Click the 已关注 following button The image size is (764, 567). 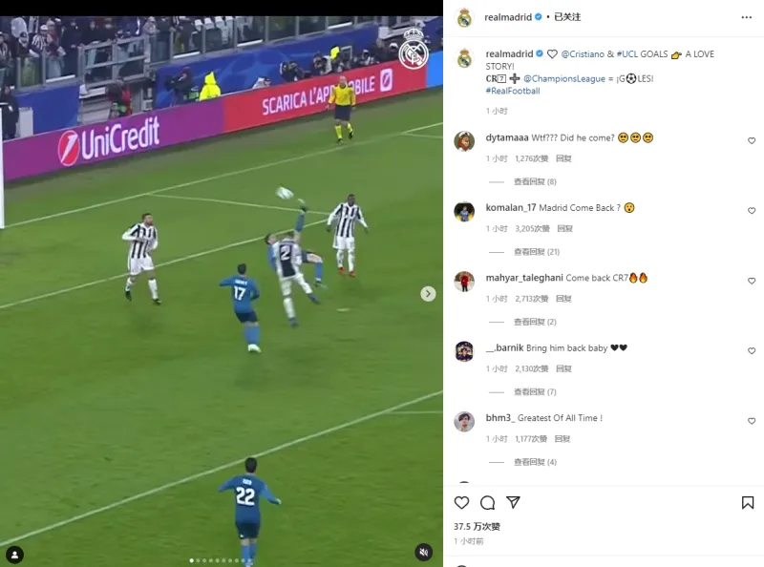tap(567, 17)
